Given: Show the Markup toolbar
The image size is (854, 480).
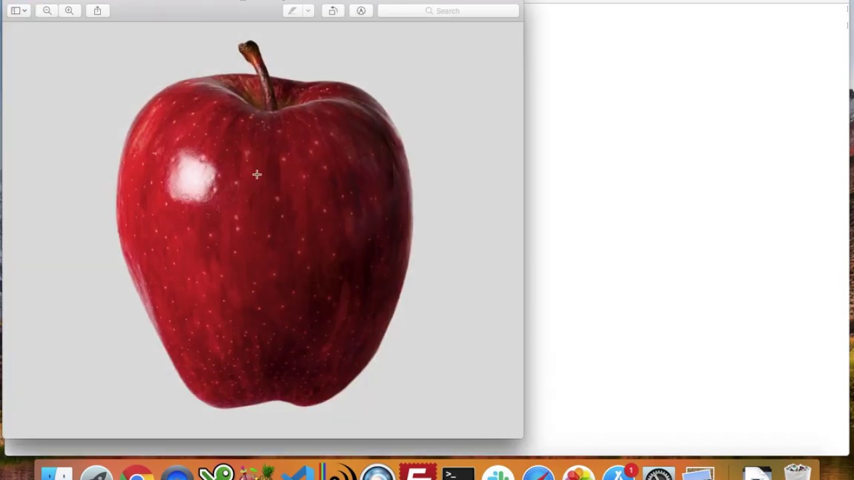Looking at the screenshot, I should pos(361,11).
